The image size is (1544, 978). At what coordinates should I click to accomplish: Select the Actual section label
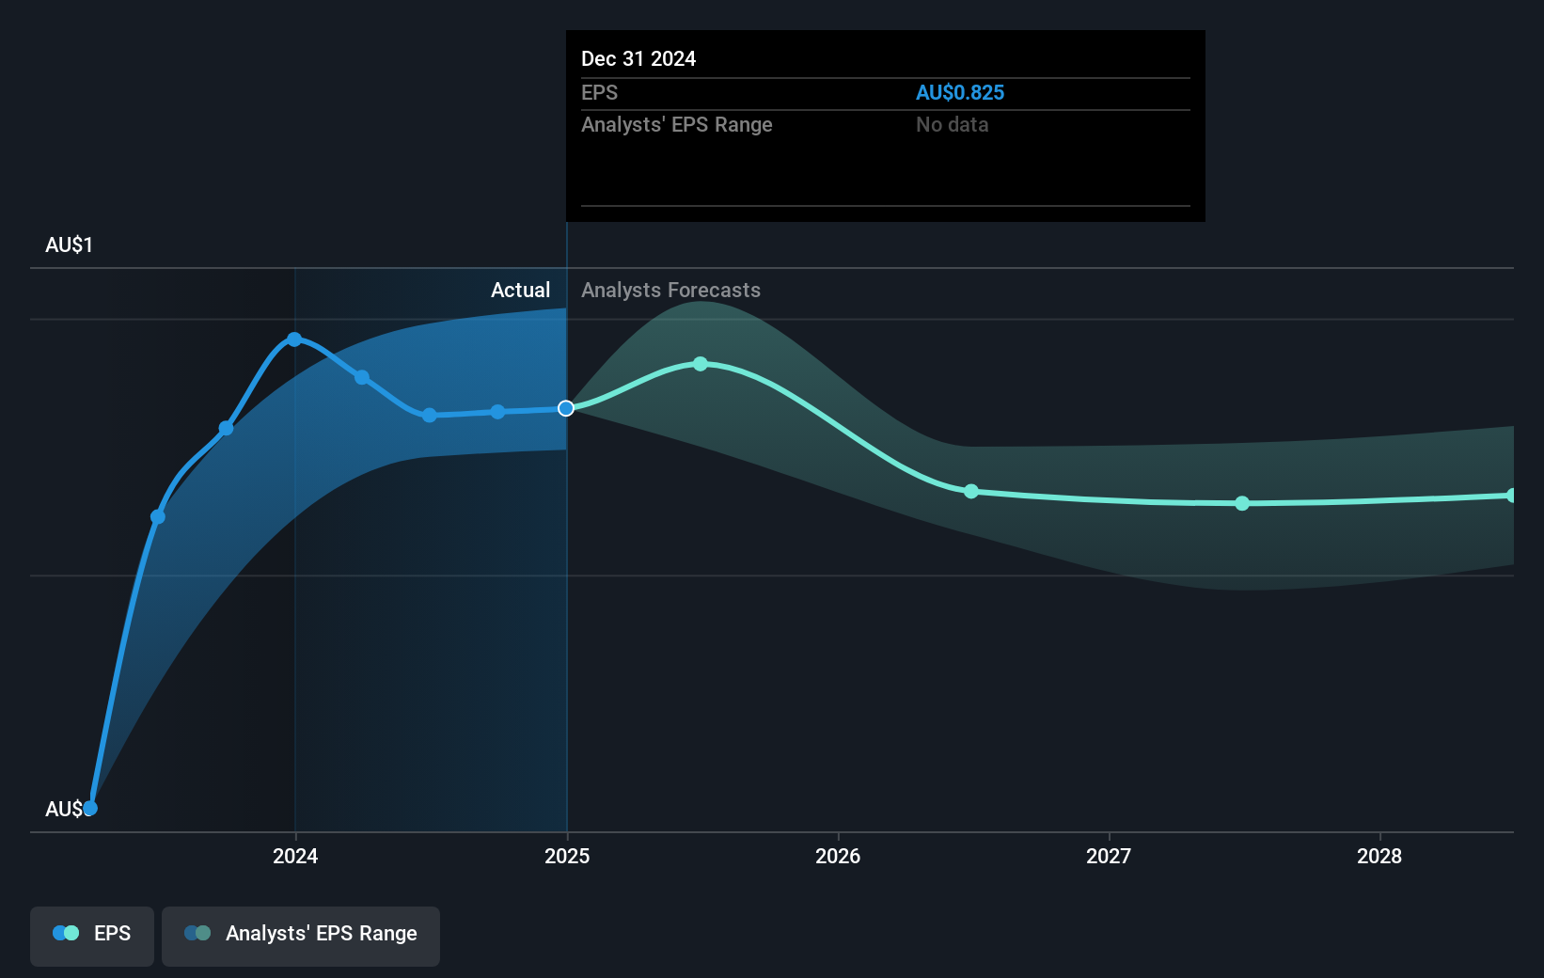pyautogui.click(x=520, y=290)
